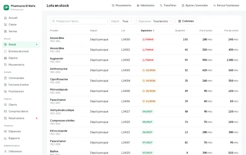246x155 pixels.
Task: Select the Kétoconazole product name
Action: tap(59, 131)
